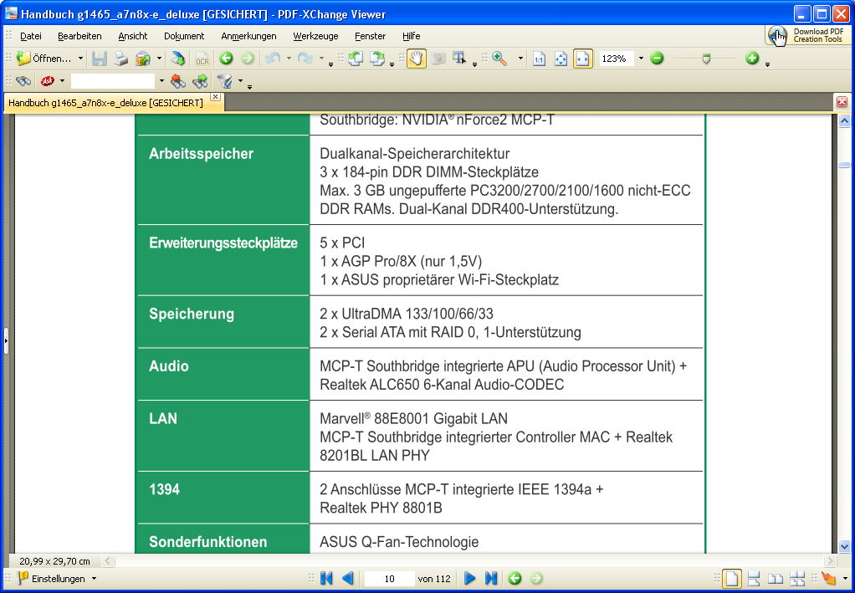Select the Snapshot camera tool
This screenshot has height=593, width=855.
coord(438,59)
